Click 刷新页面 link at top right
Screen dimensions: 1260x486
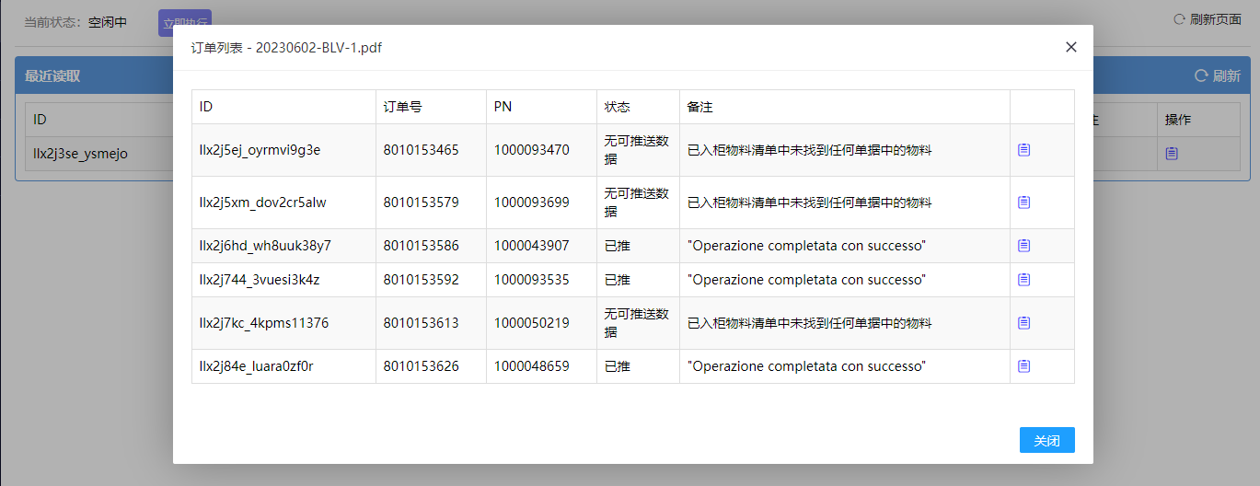[1207, 19]
